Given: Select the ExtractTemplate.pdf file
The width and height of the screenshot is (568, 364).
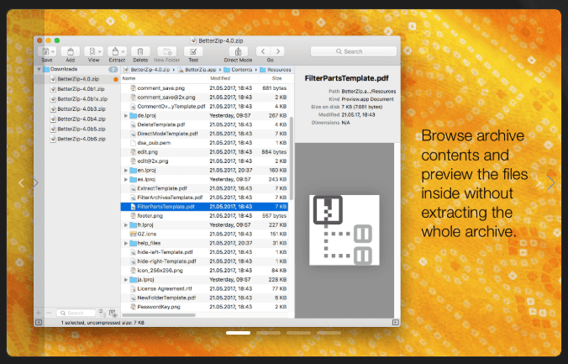Looking at the screenshot, I should pyautogui.click(x=204, y=188).
